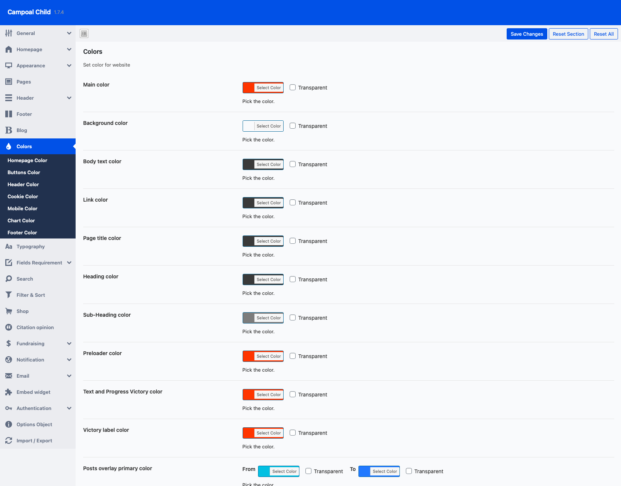Expand the Fundraising section arrow

click(x=69, y=343)
